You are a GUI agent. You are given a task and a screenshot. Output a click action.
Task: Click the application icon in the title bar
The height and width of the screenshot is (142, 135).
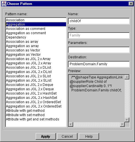(x=4, y=4)
